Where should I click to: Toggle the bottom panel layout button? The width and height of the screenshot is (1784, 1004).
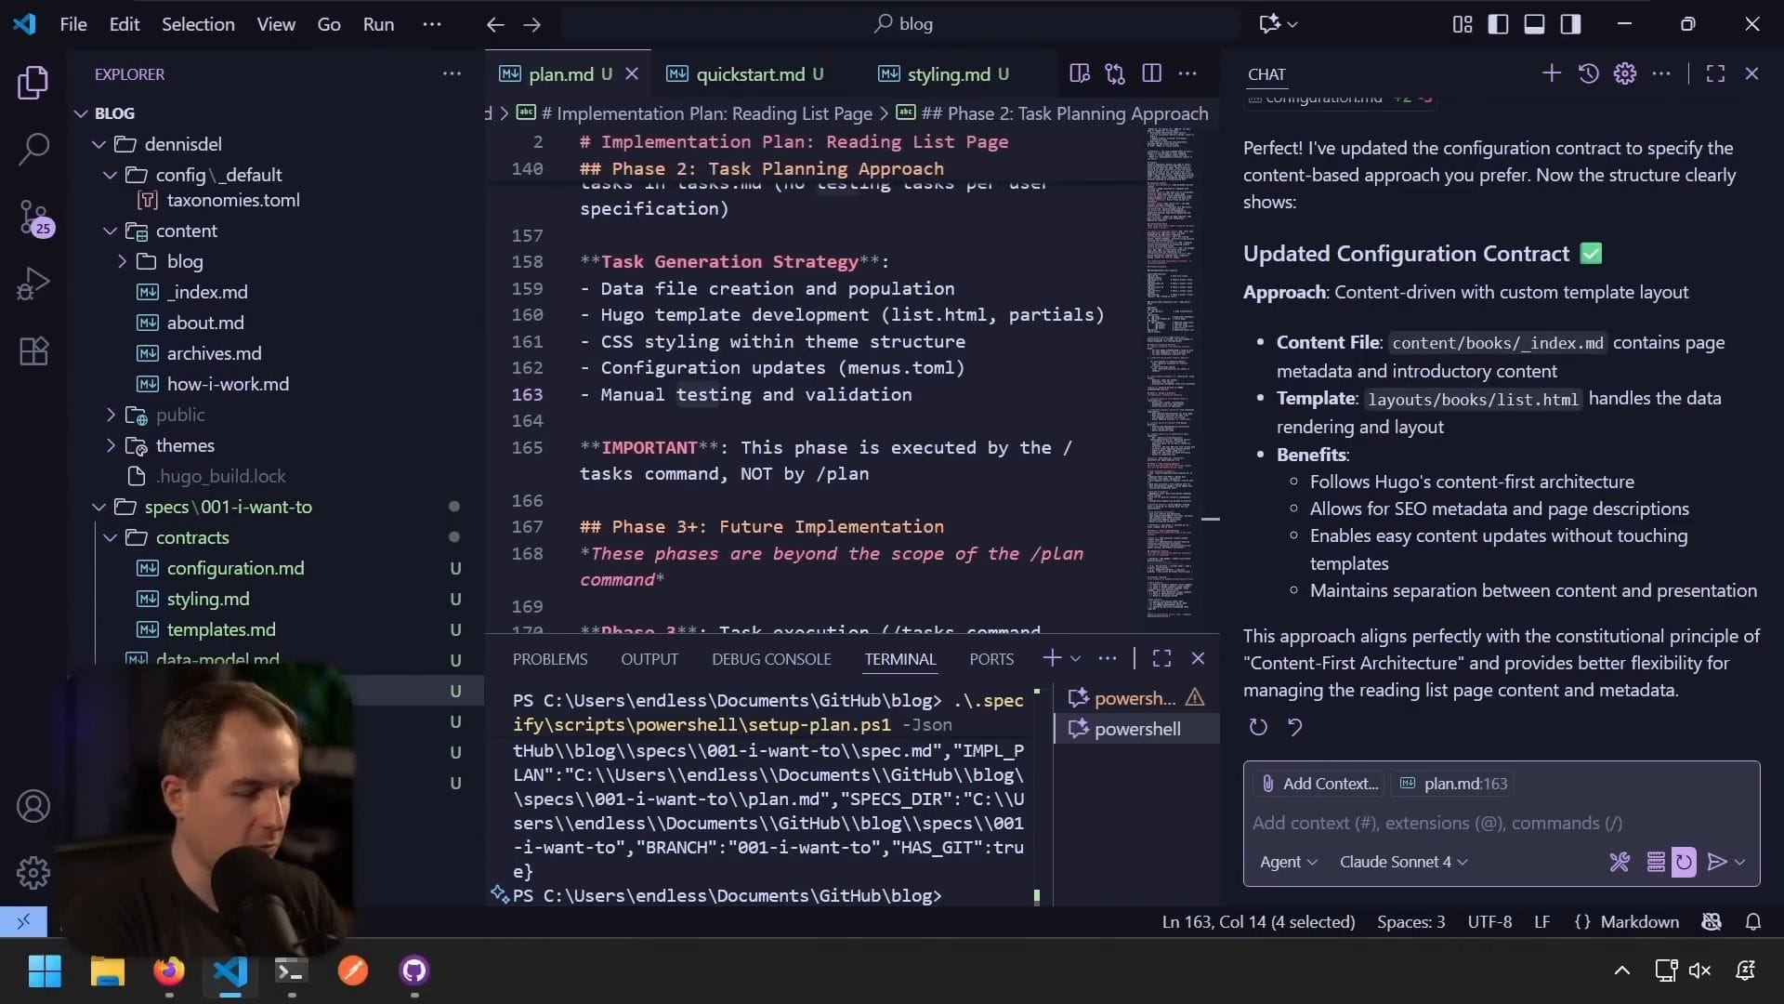point(1534,24)
